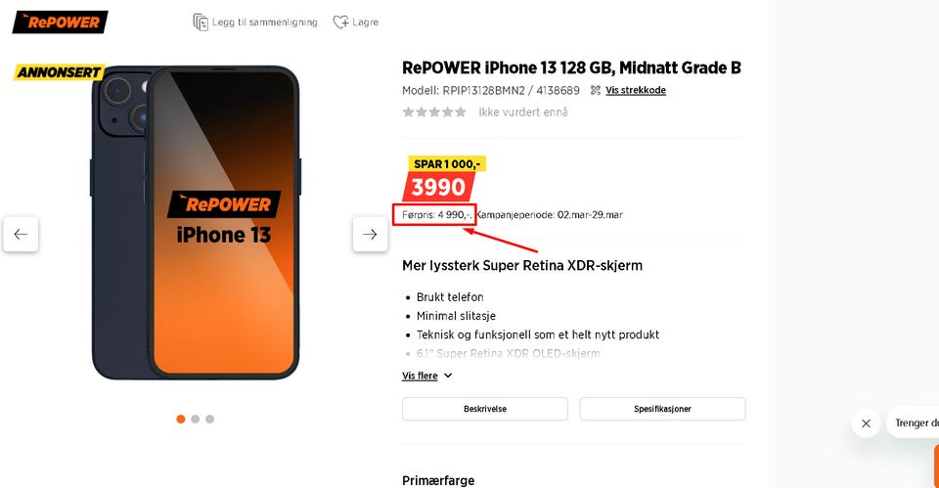The image size is (939, 488).
Task: Select the second carousel dot
Action: [x=196, y=420]
